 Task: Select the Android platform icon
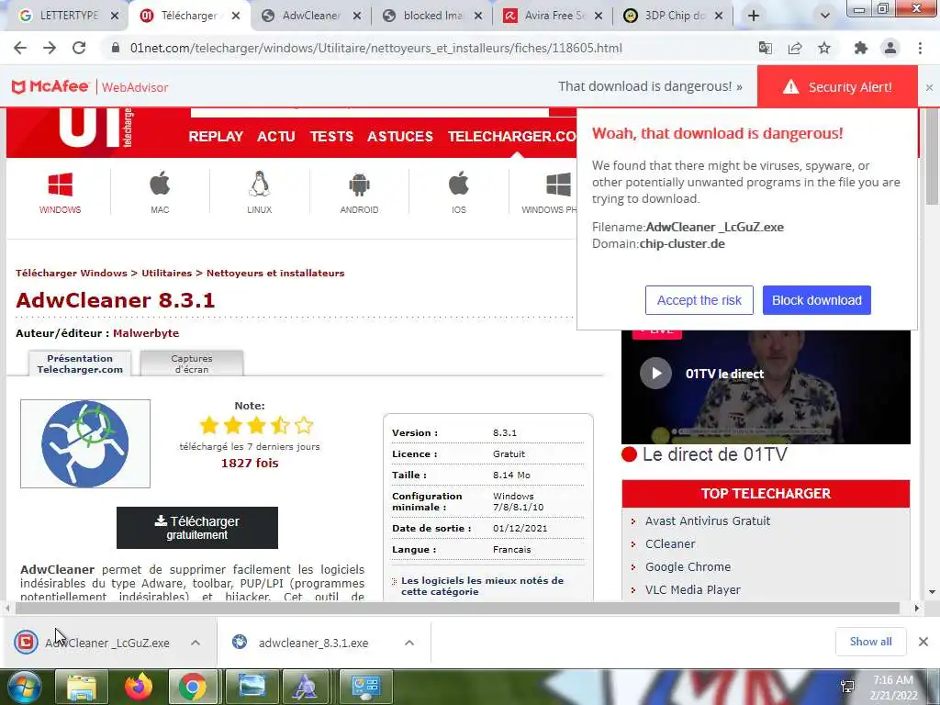point(359,193)
